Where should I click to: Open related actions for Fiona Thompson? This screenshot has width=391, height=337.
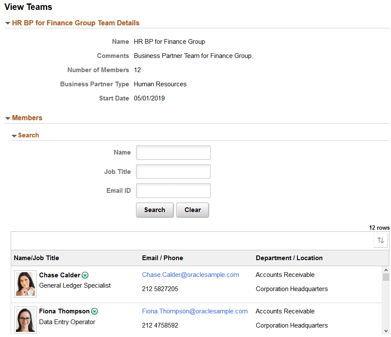tap(94, 311)
